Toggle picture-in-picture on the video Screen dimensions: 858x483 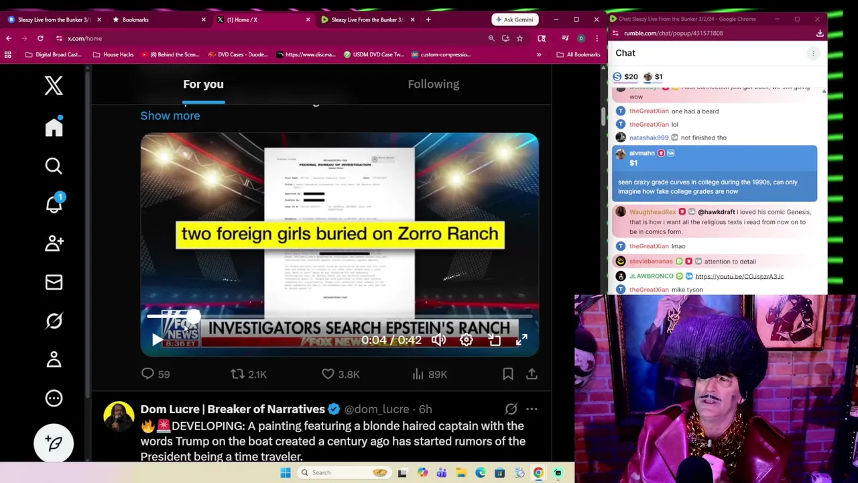point(495,340)
